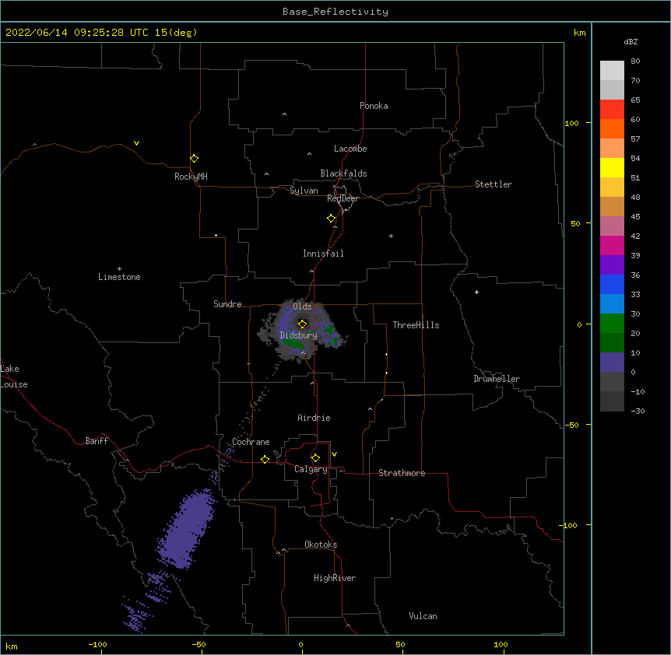This screenshot has width=671, height=655.
Task: Click the Calgary label
Action: [x=311, y=469]
